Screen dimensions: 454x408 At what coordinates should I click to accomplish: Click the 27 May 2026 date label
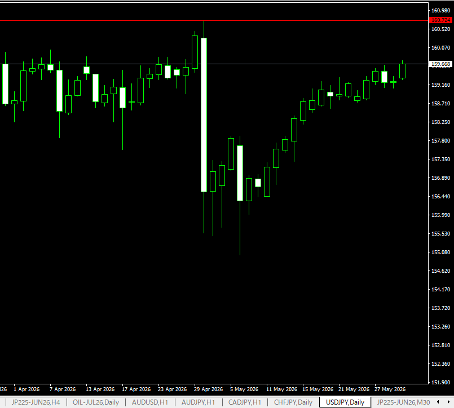pyautogui.click(x=390, y=389)
